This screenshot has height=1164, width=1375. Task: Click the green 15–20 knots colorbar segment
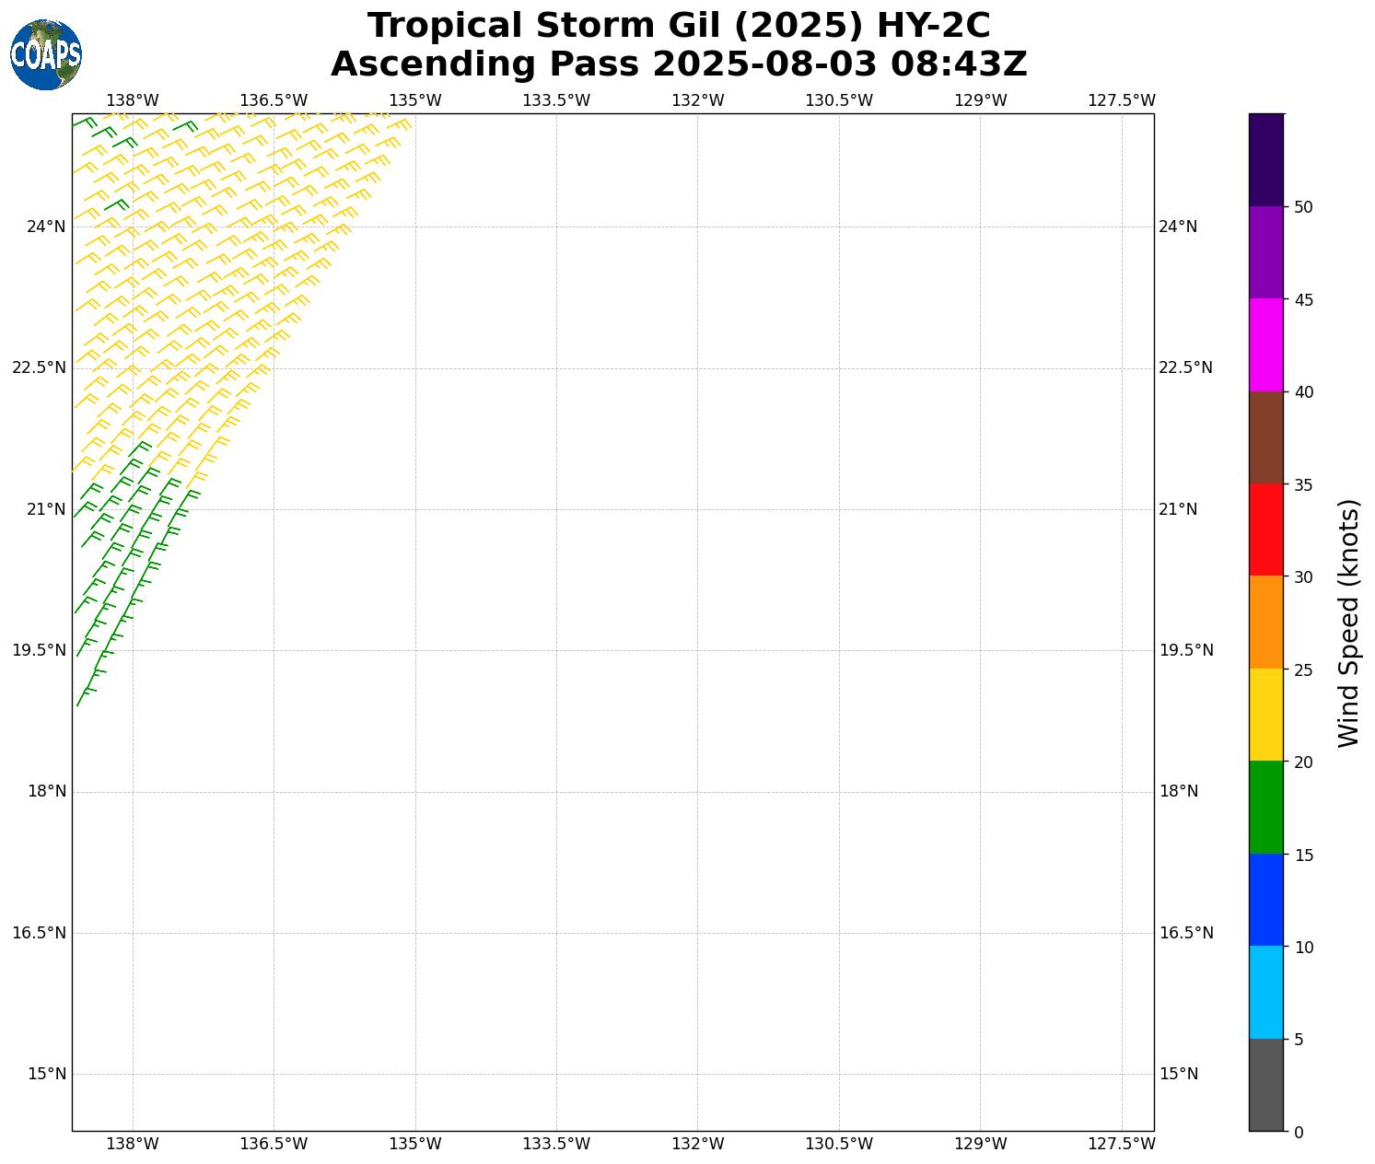pyautogui.click(x=1265, y=807)
